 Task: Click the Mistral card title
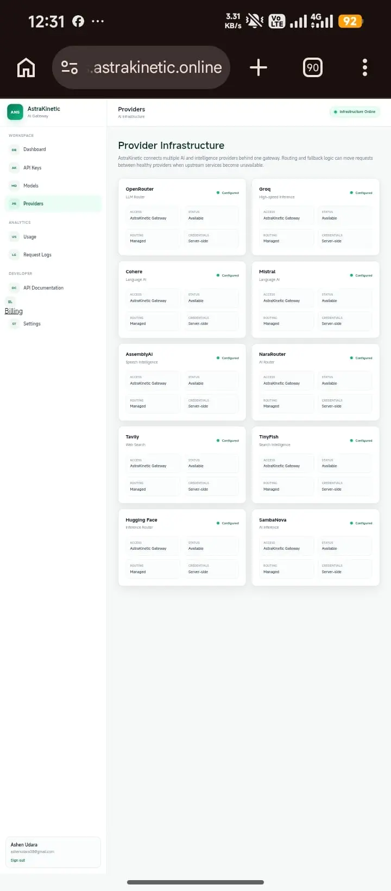pyautogui.click(x=267, y=272)
